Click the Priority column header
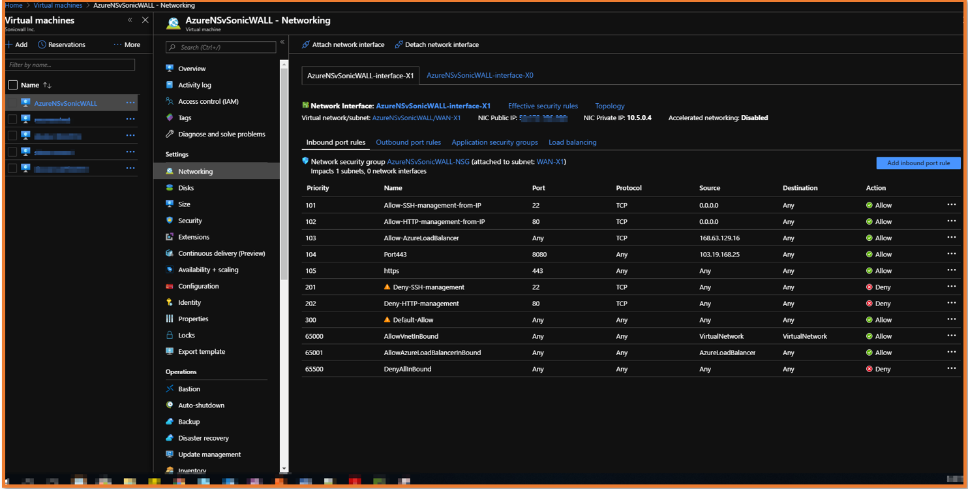The height and width of the screenshot is (489, 968). coord(318,188)
